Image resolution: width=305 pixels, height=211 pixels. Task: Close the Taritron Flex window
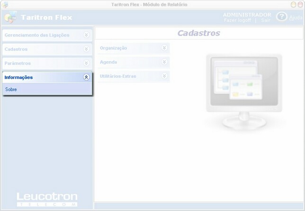click(x=300, y=5)
